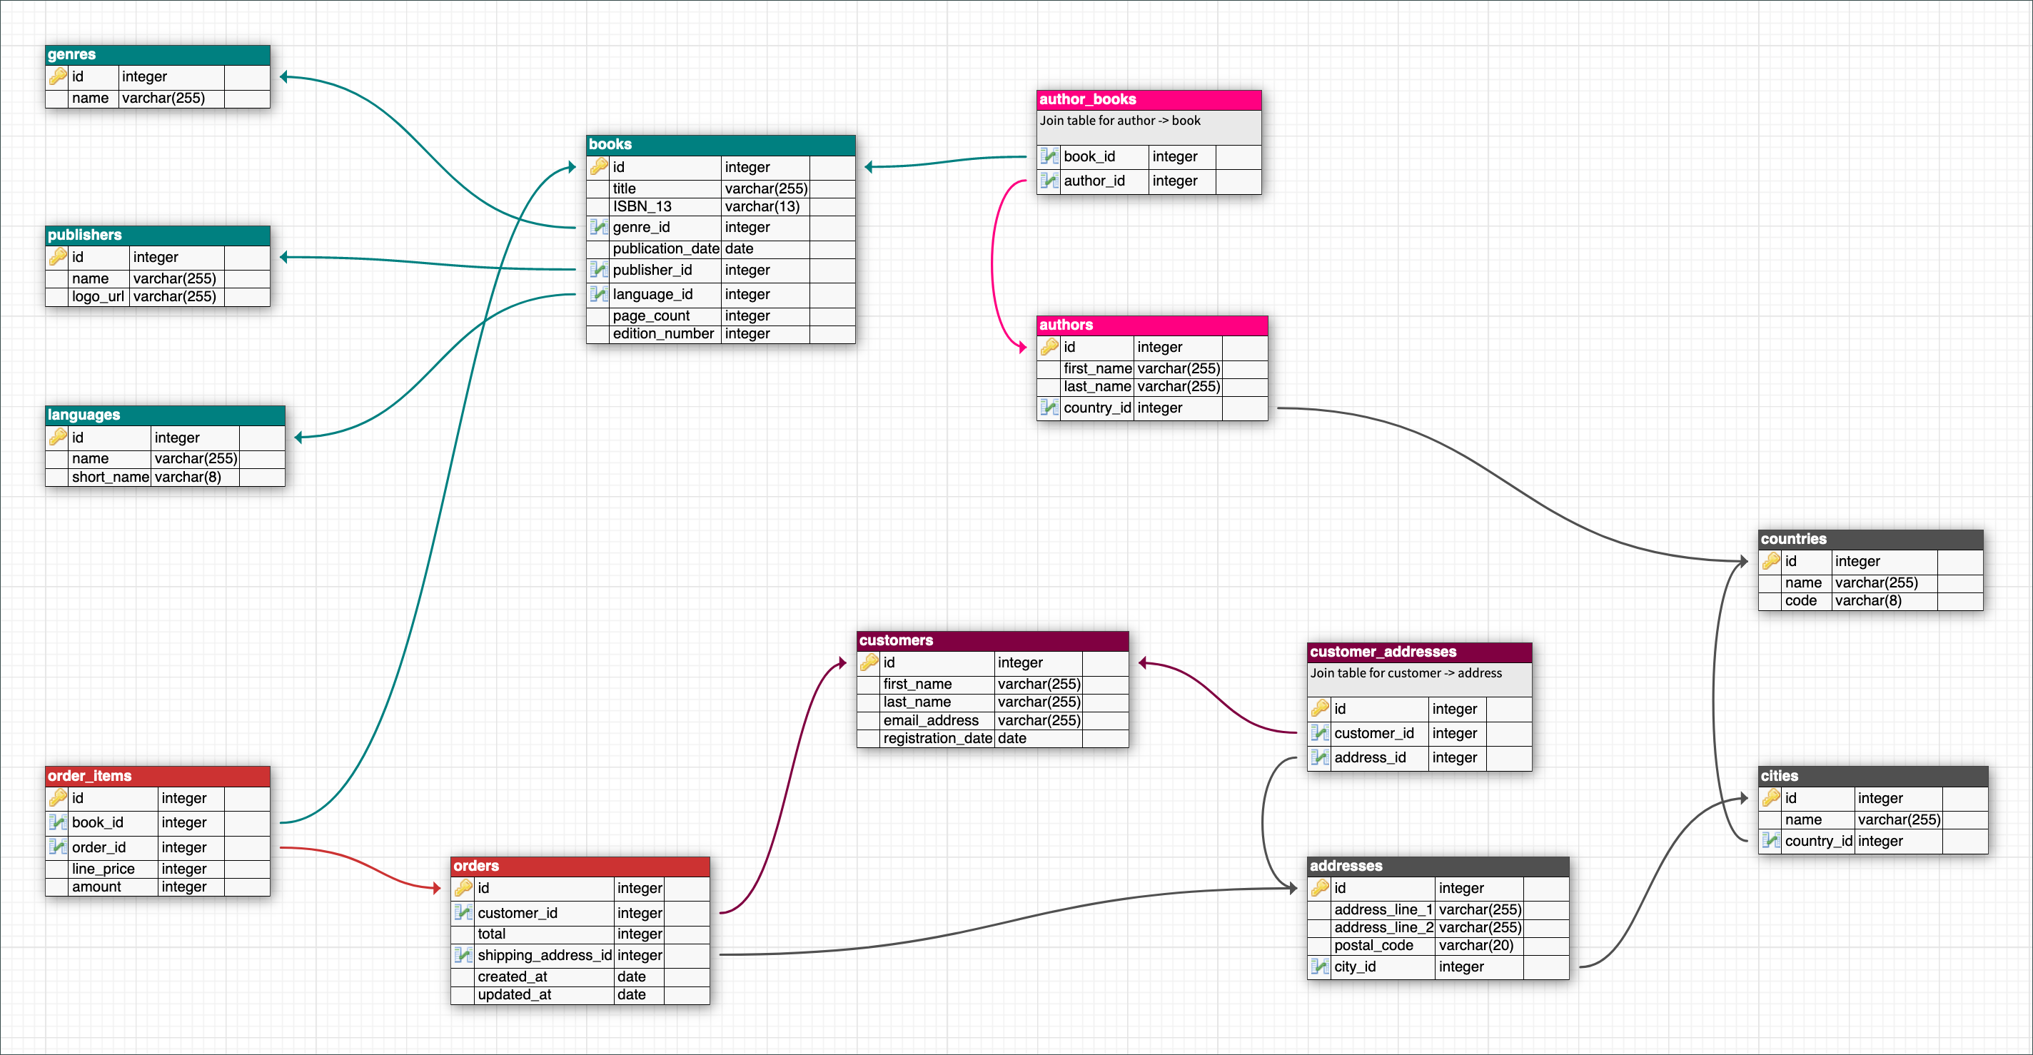
Task: Click the foreign key icon beside shipping_address_id
Action: tap(463, 955)
